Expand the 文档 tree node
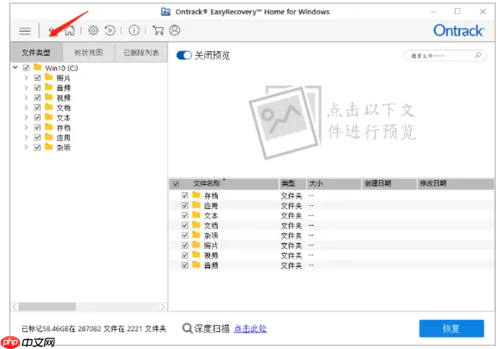 26,108
